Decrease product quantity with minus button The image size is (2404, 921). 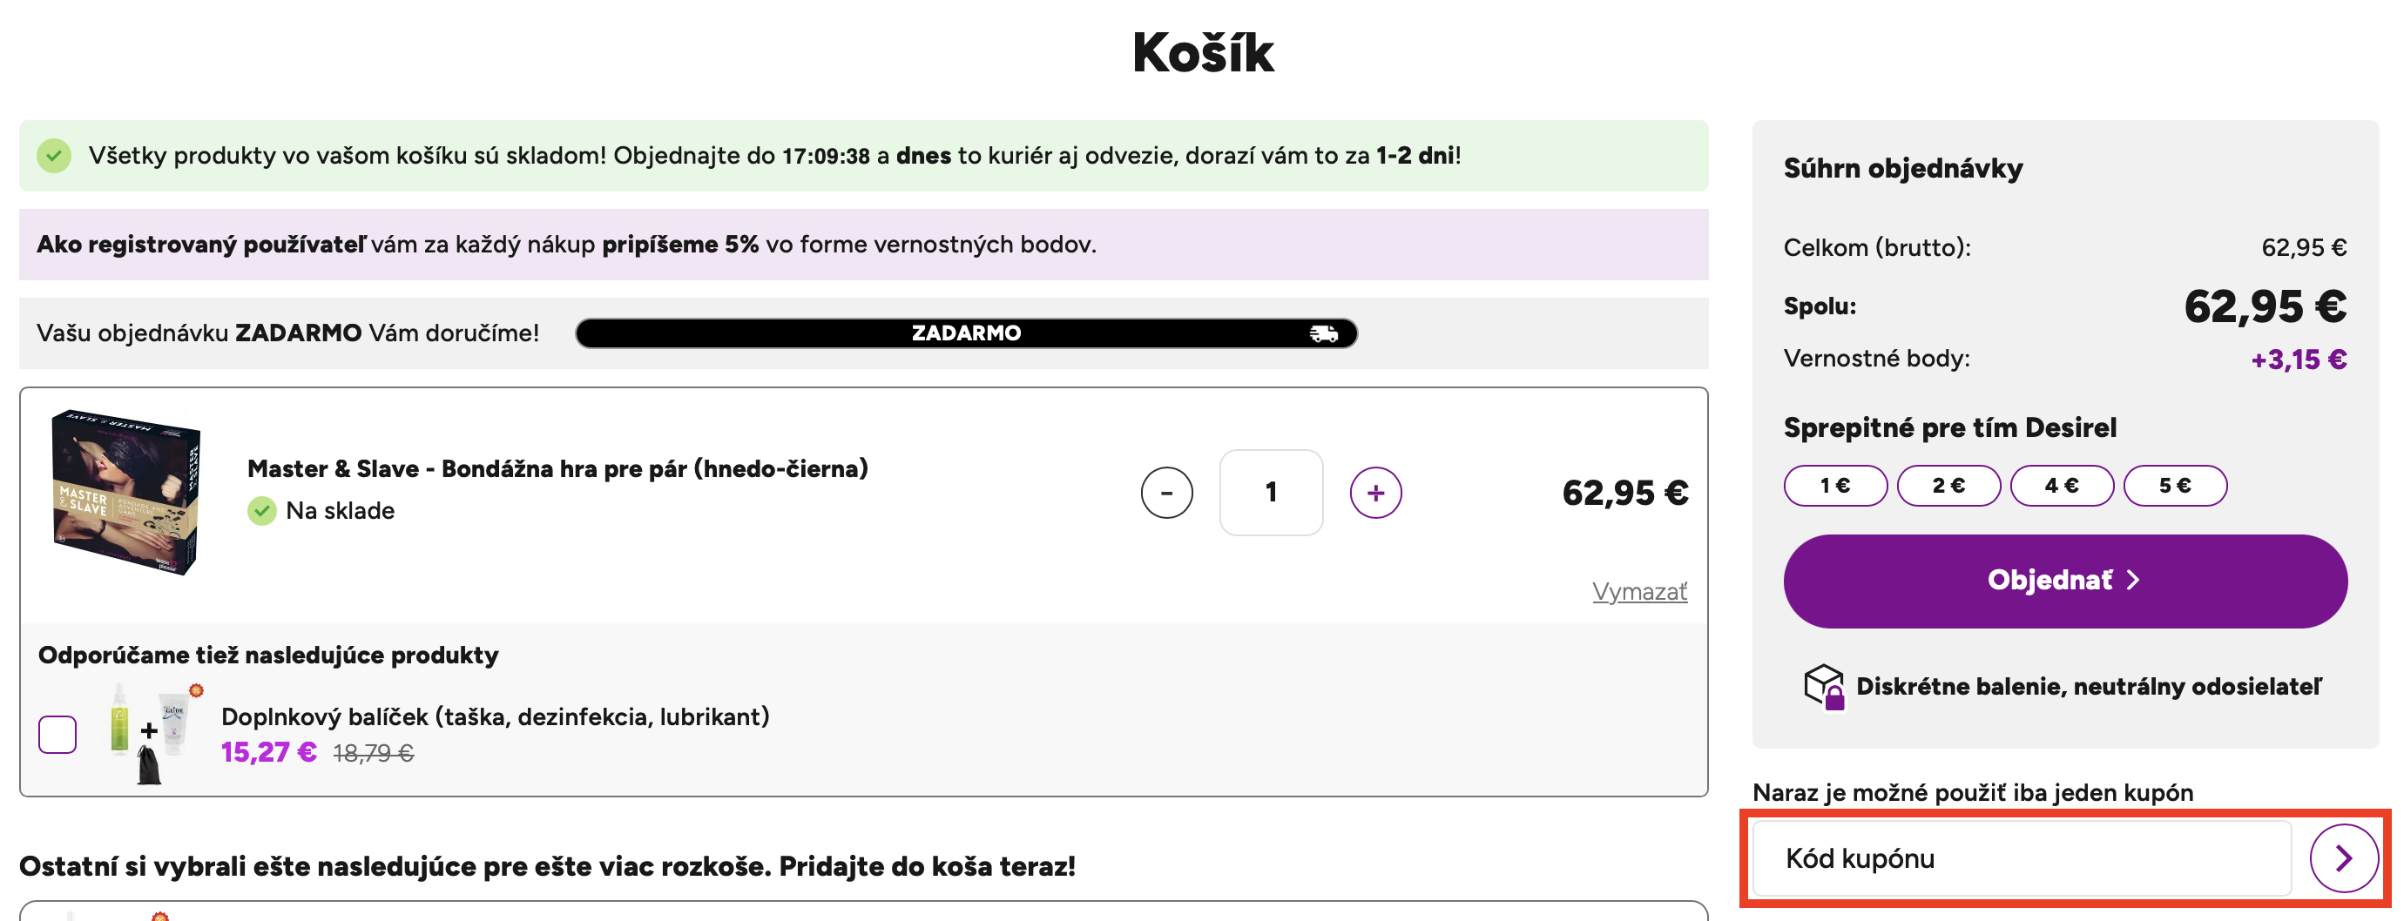coord(1165,493)
